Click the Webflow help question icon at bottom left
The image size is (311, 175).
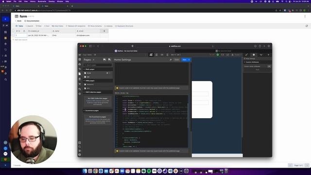[80, 155]
